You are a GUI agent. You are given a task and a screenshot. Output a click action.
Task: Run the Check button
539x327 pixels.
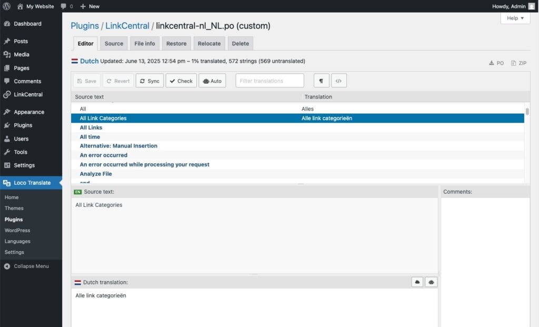(x=181, y=81)
